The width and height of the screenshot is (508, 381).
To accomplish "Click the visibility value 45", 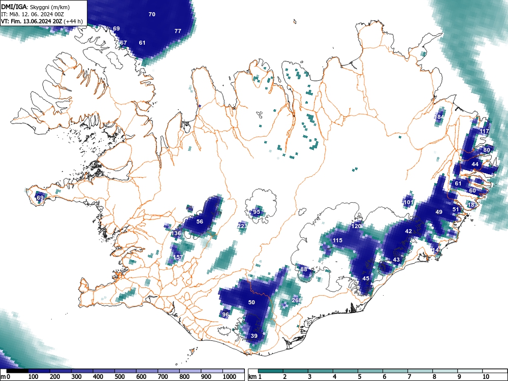I will pyautogui.click(x=366, y=278).
